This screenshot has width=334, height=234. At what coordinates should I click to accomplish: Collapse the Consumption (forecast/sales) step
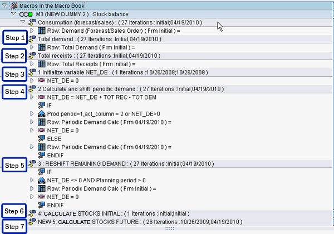pyautogui.click(x=23, y=22)
